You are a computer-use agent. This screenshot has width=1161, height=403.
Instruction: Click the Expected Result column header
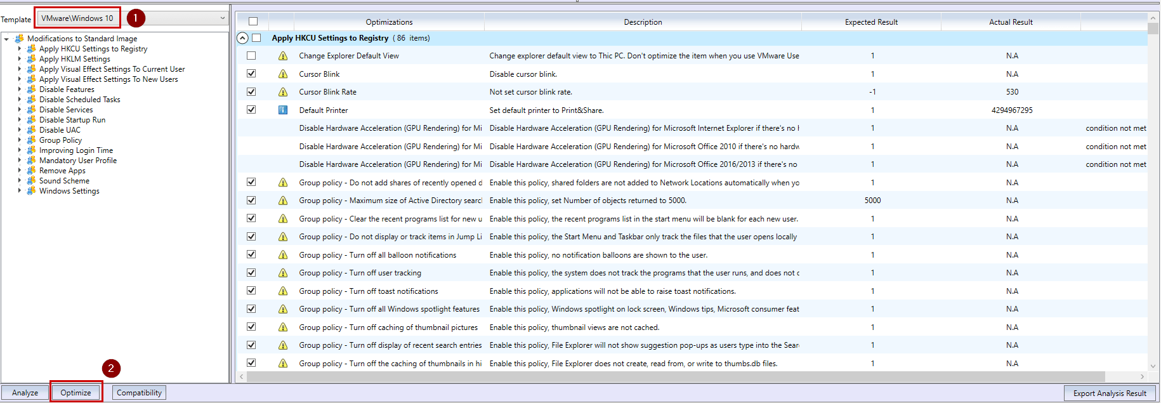tap(871, 22)
